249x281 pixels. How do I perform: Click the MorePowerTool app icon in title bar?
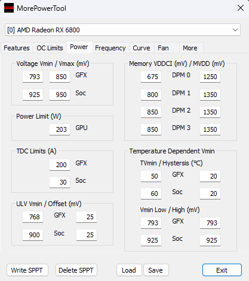click(9, 8)
